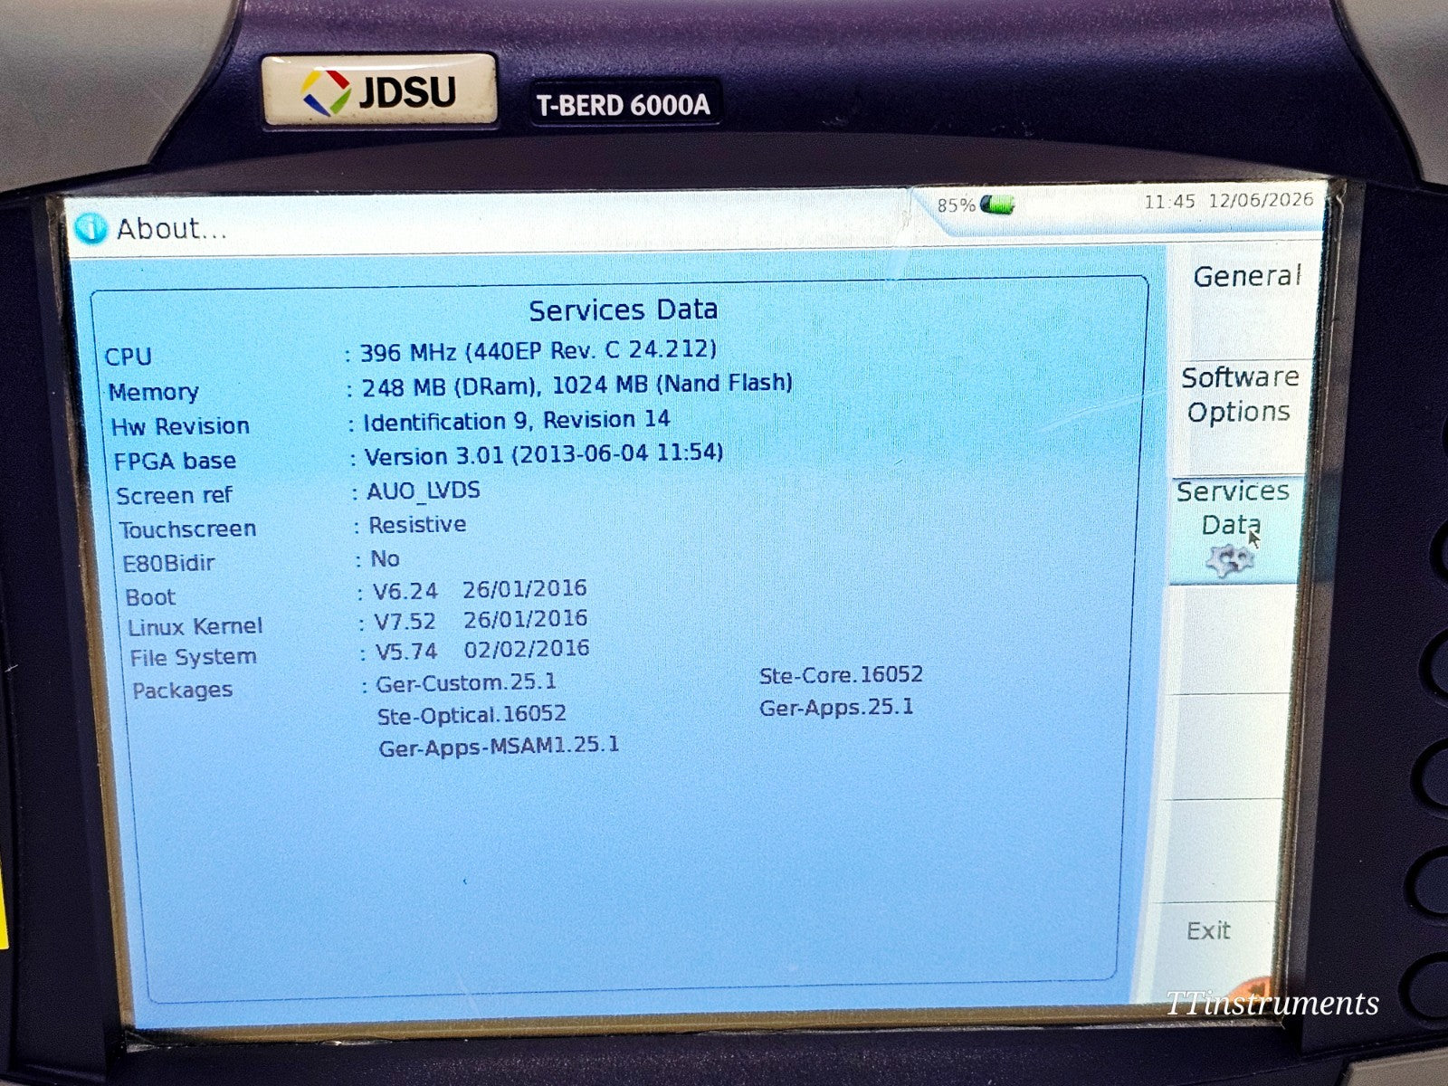Click the About info icon
1448x1086 pixels.
point(90,228)
